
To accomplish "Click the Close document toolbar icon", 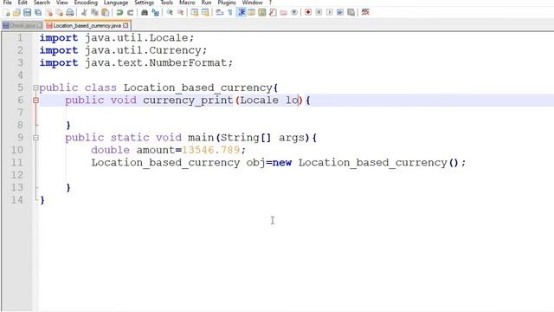I will click(x=48, y=13).
